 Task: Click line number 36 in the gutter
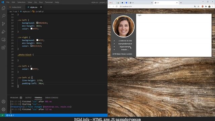click(x=12, y=78)
